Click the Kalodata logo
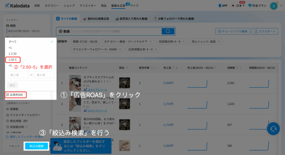 17,6
